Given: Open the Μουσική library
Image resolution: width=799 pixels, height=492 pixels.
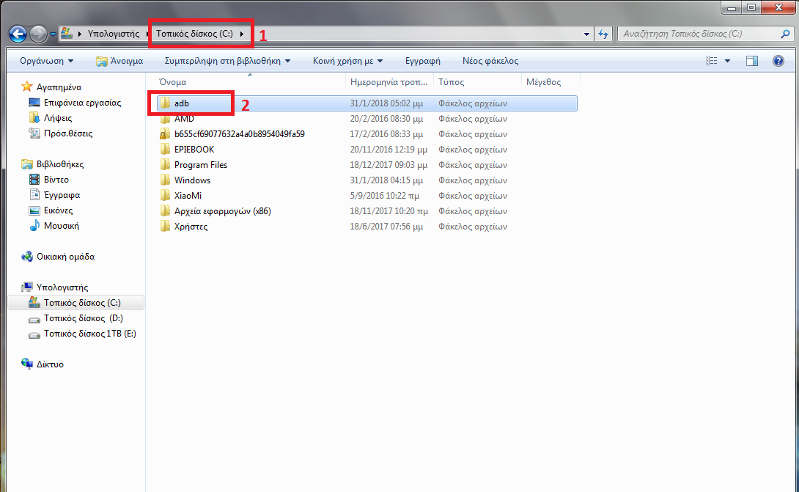Looking at the screenshot, I should tap(61, 225).
